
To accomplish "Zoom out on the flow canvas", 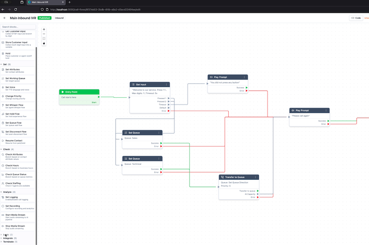I will tap(44, 34).
